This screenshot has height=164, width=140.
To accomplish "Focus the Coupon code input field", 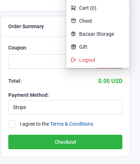I will pyautogui.click(x=37, y=61).
